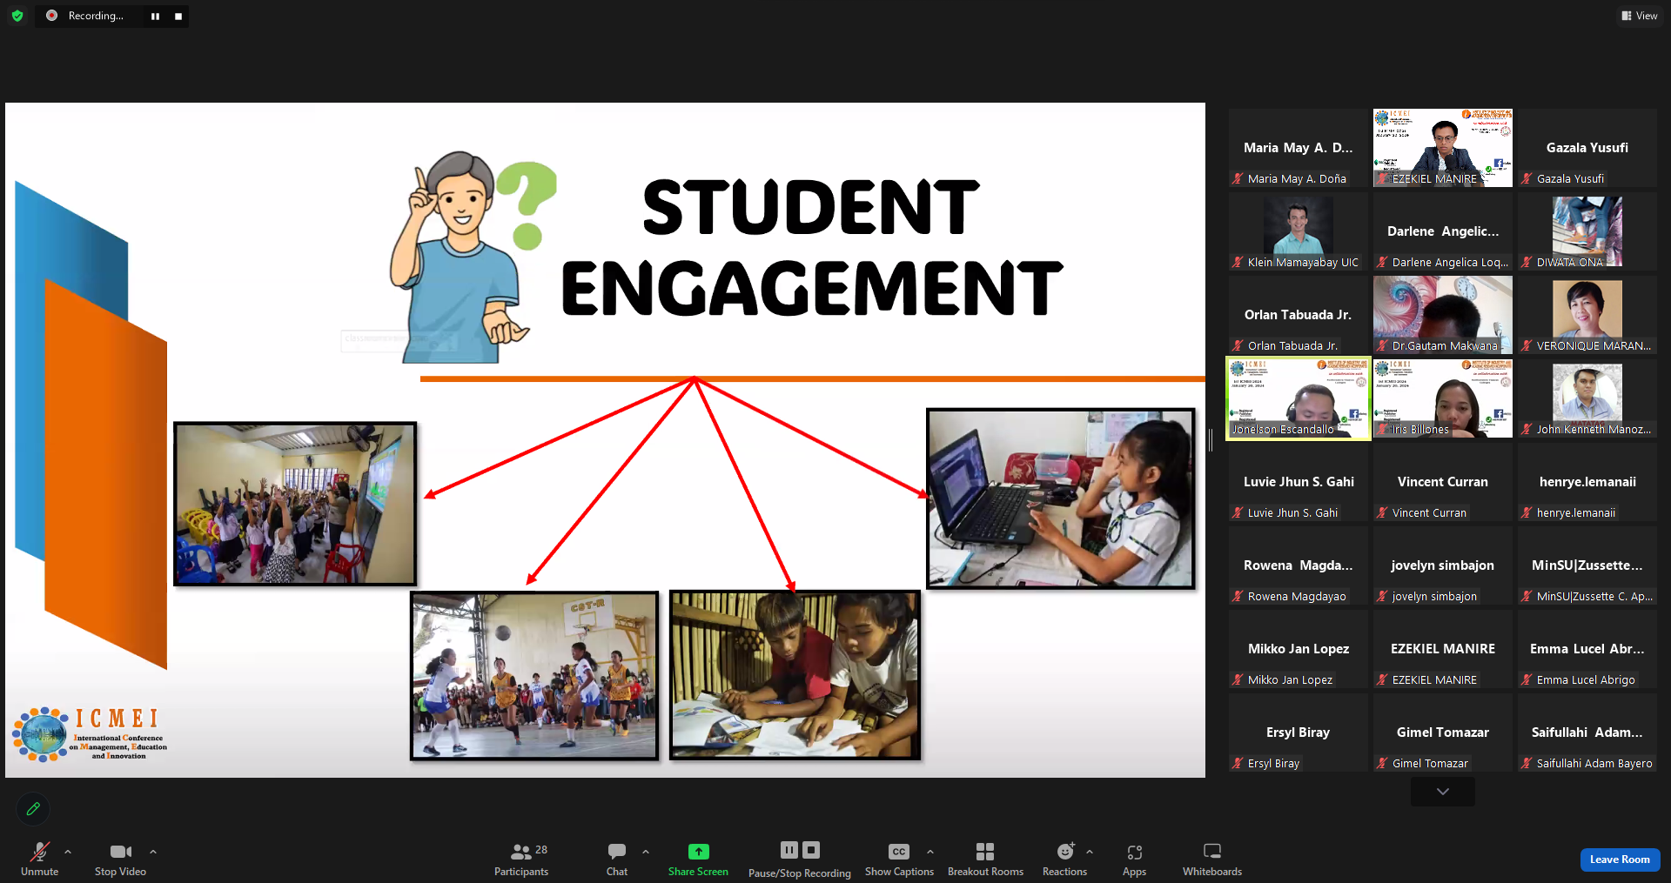Open the Participants panel icon

tap(521, 852)
